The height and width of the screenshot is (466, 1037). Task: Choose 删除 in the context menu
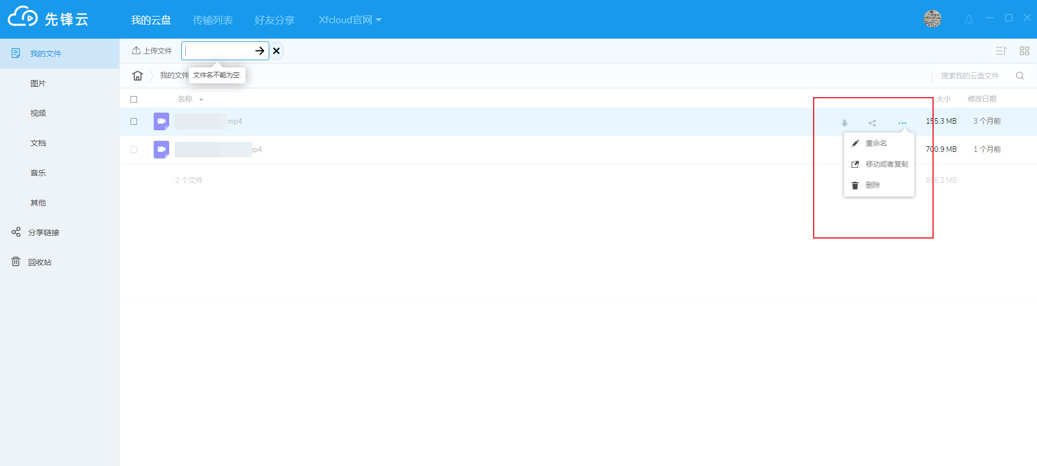872,186
